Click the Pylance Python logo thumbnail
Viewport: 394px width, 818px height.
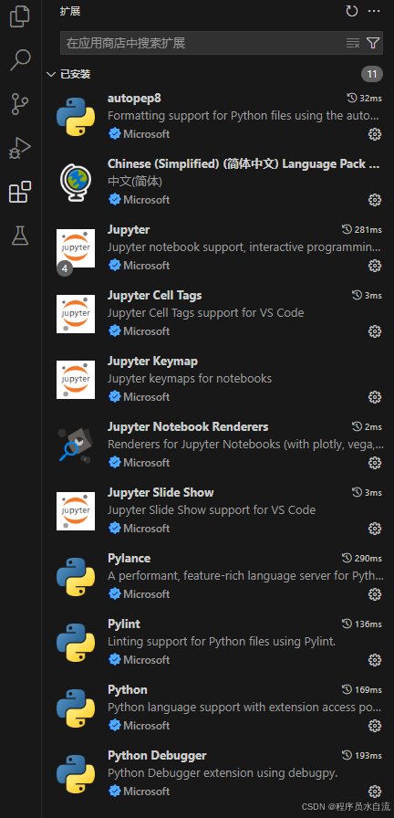click(x=76, y=577)
